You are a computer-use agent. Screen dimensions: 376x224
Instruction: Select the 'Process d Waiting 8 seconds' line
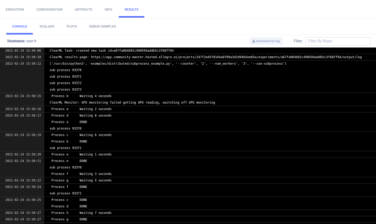[x=81, y=116]
